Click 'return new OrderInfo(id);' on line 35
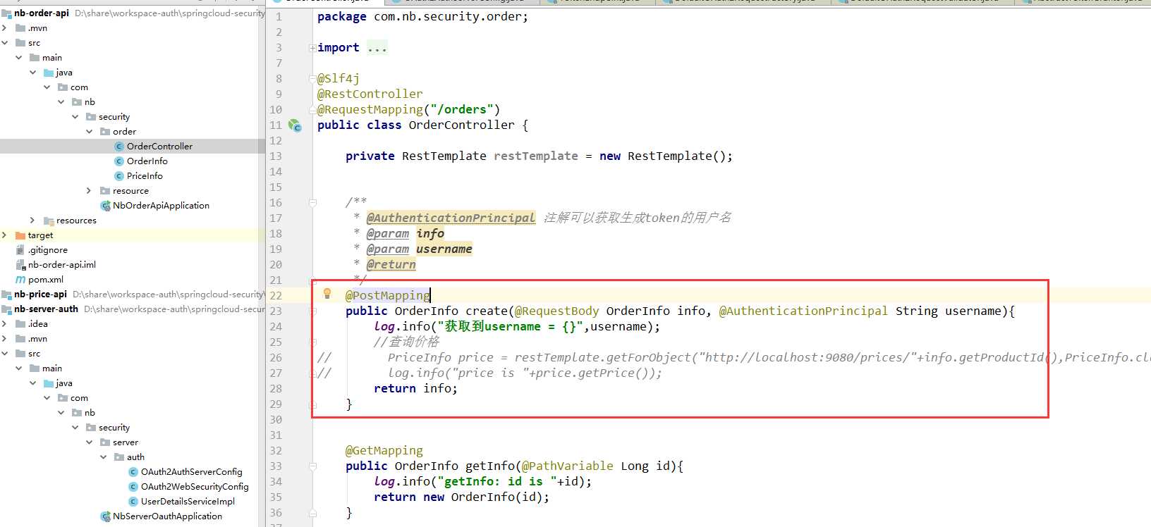Image resolution: width=1151 pixels, height=527 pixels. click(461, 497)
